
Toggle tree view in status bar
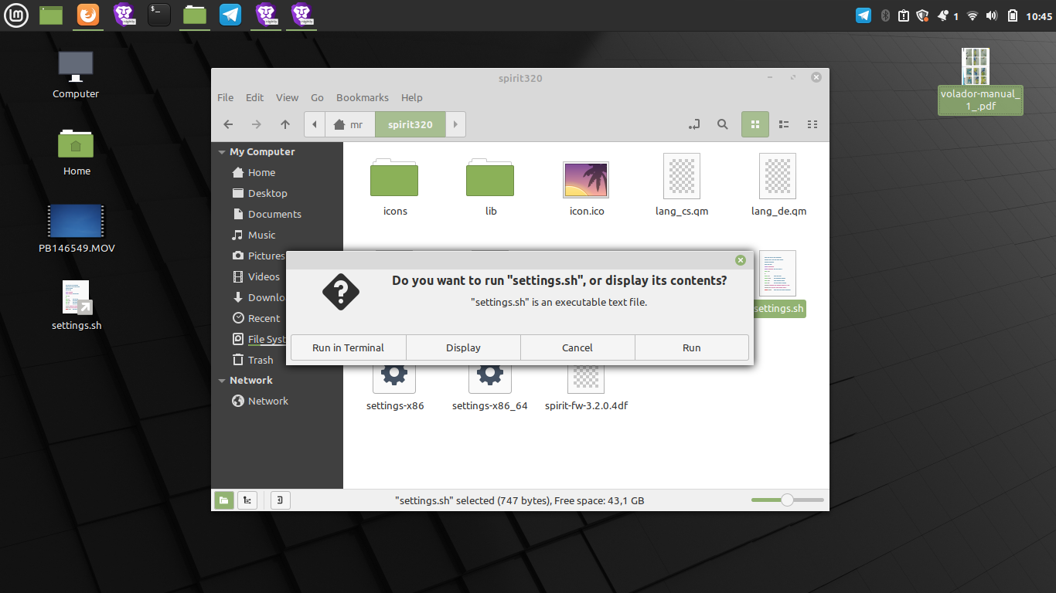pos(247,500)
